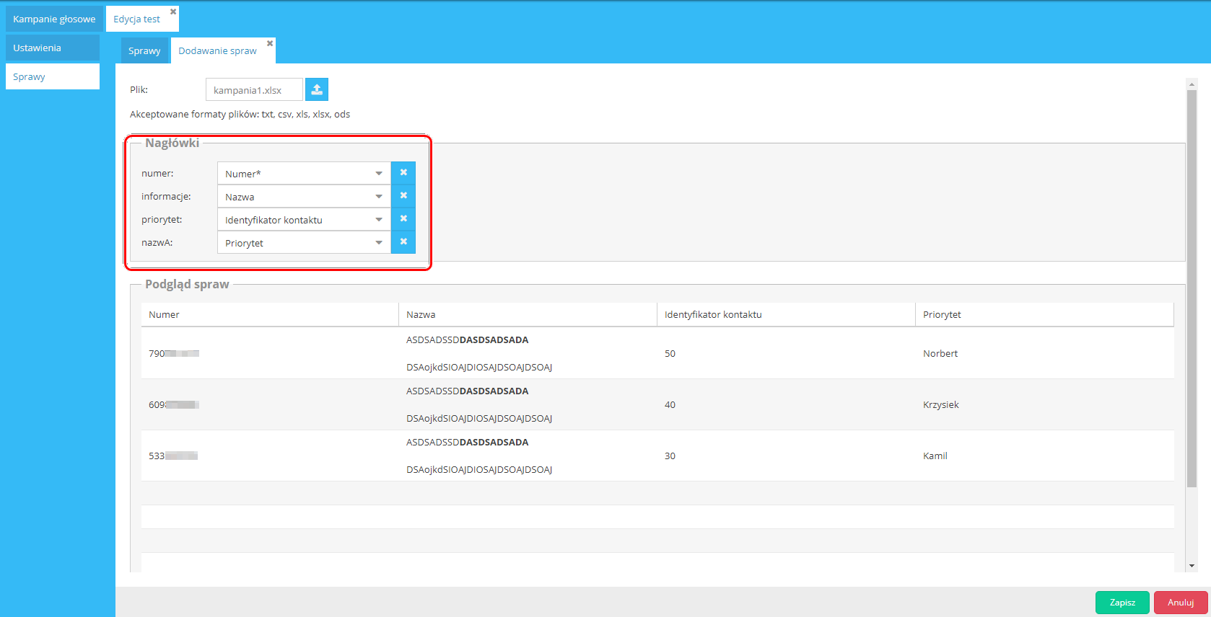The width and height of the screenshot is (1211, 617).
Task: Click the vertical scrollbar thumb
Action: pyautogui.click(x=1192, y=288)
